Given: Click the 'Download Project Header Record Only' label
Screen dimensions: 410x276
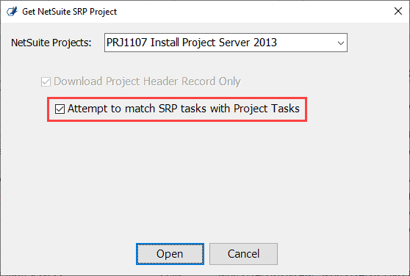Looking at the screenshot, I should coord(147,81).
